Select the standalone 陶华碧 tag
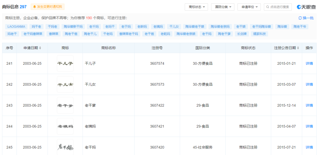Image resolution: width=319 pixels, height=155 pixels. point(282,27)
